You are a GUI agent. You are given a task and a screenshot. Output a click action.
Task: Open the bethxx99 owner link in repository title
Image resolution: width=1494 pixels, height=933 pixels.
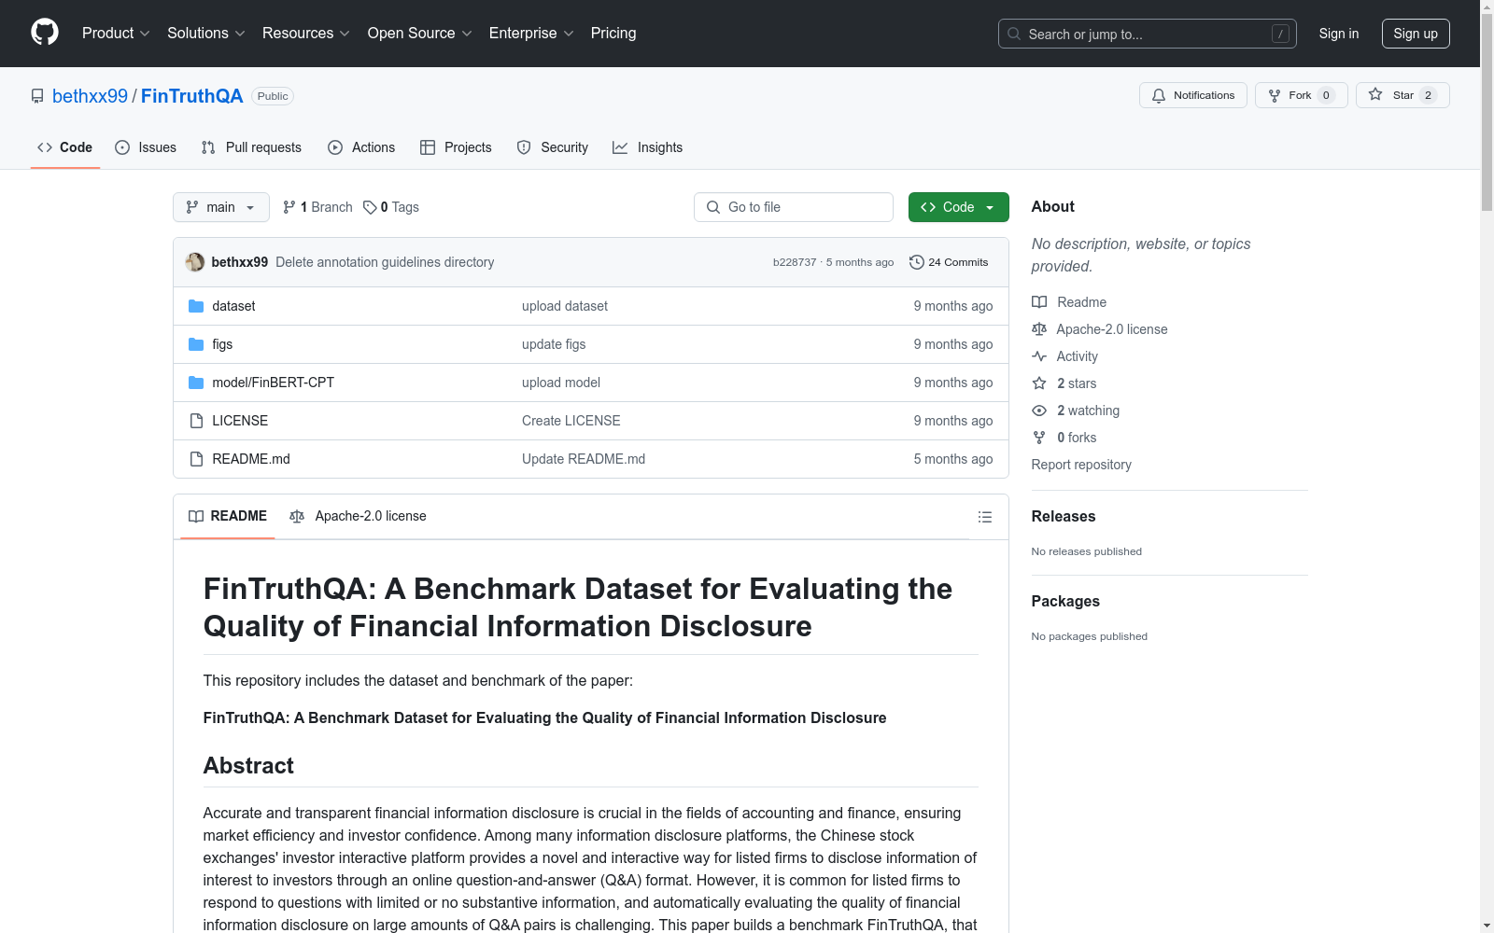pos(90,96)
